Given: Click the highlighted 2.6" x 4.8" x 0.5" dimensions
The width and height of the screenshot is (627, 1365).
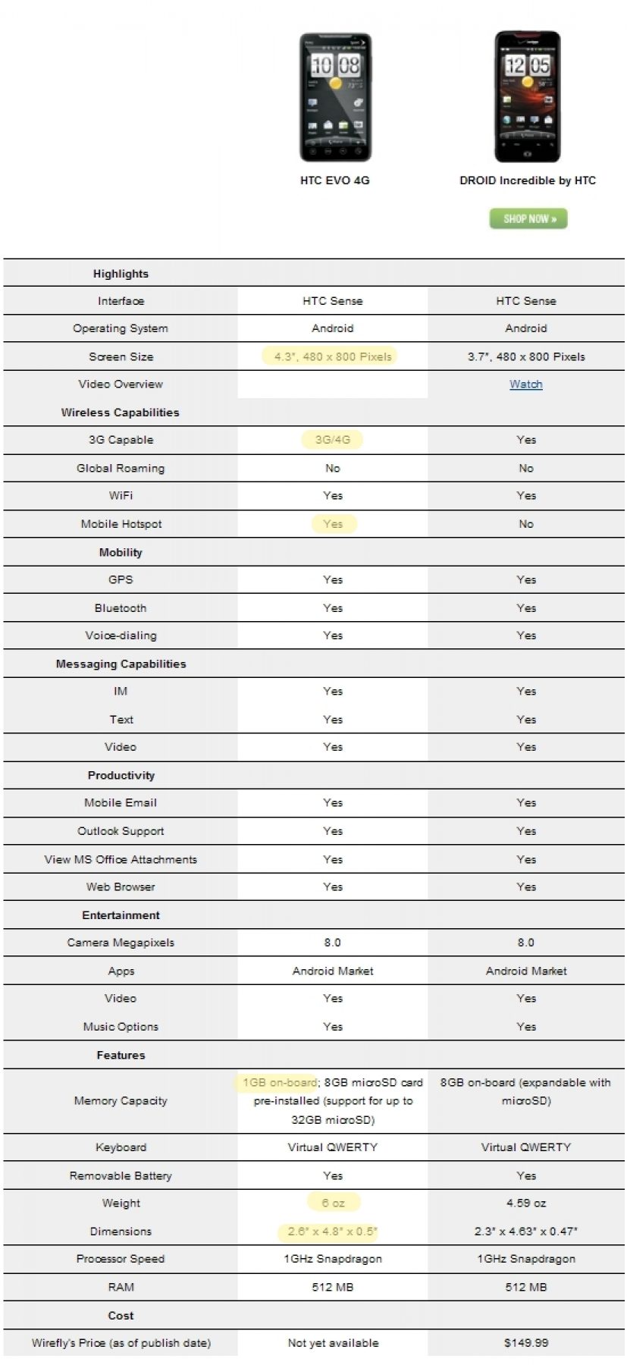Looking at the screenshot, I should point(332,1232).
